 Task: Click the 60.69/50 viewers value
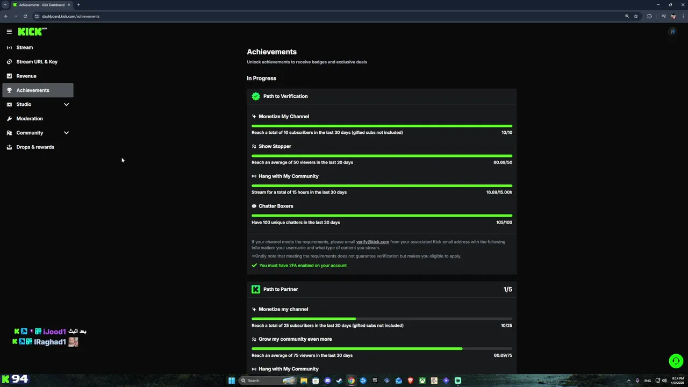[503, 162]
